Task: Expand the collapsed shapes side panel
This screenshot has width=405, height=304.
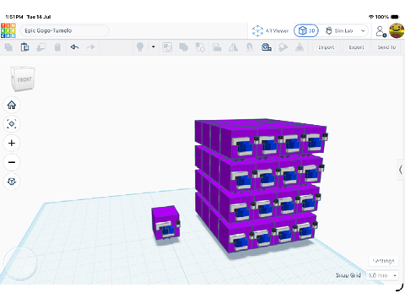Action: pyautogui.click(x=401, y=170)
